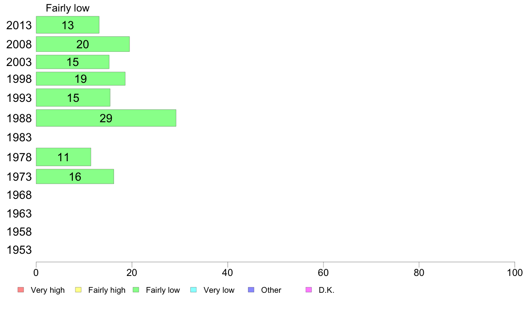
Task: Click the blue Other legend swatch
Action: pos(251,290)
